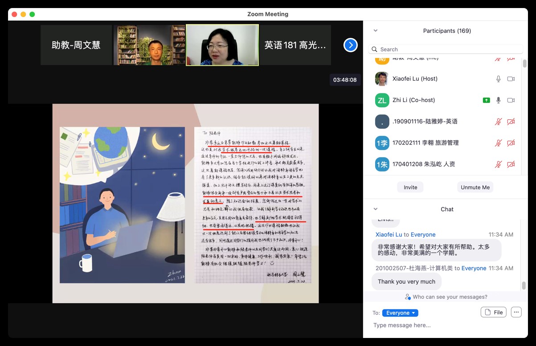536x346 pixels.
Task: Toggle muted mic icon for 陆雅婷
Action: 499,122
